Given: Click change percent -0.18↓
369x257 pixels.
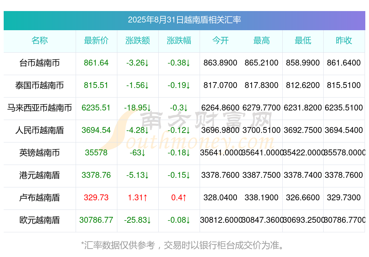Looking at the screenshot, I should pyautogui.click(x=179, y=152).
